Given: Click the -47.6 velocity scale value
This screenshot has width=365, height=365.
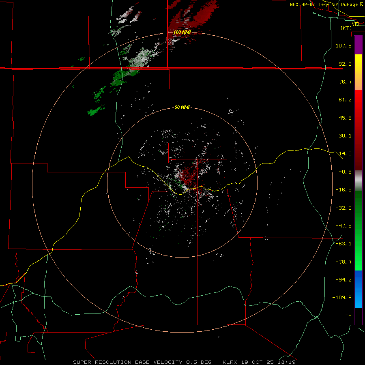Looking at the screenshot, I should coord(344,226).
